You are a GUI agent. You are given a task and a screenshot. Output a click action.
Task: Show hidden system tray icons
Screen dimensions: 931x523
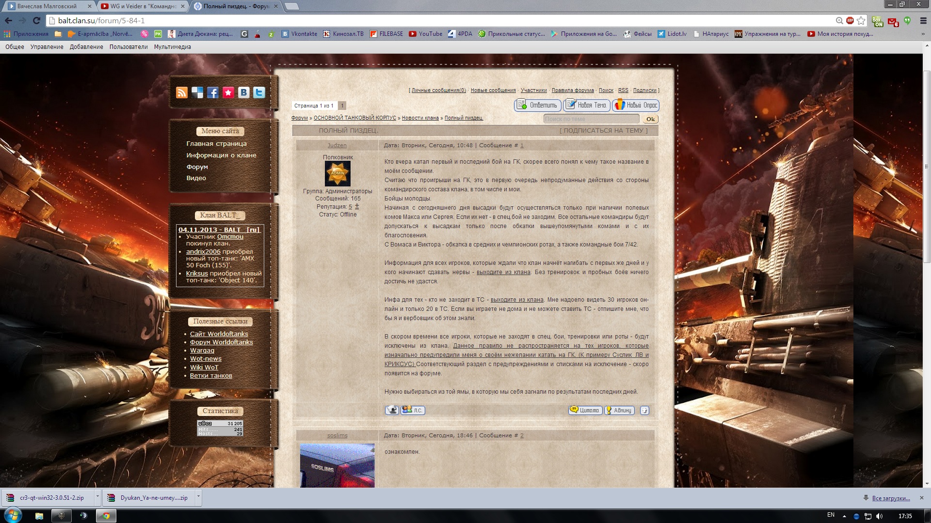coord(844,516)
